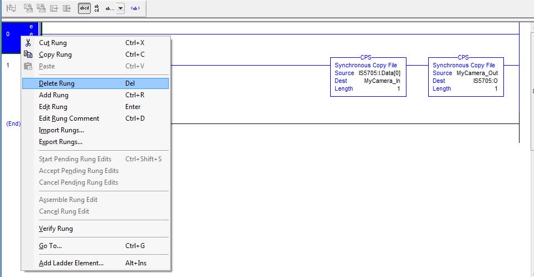Viewport: 534px width, 277px height.
Task: Click the CPS block with source MyCamera_Out
Action: pos(466,77)
